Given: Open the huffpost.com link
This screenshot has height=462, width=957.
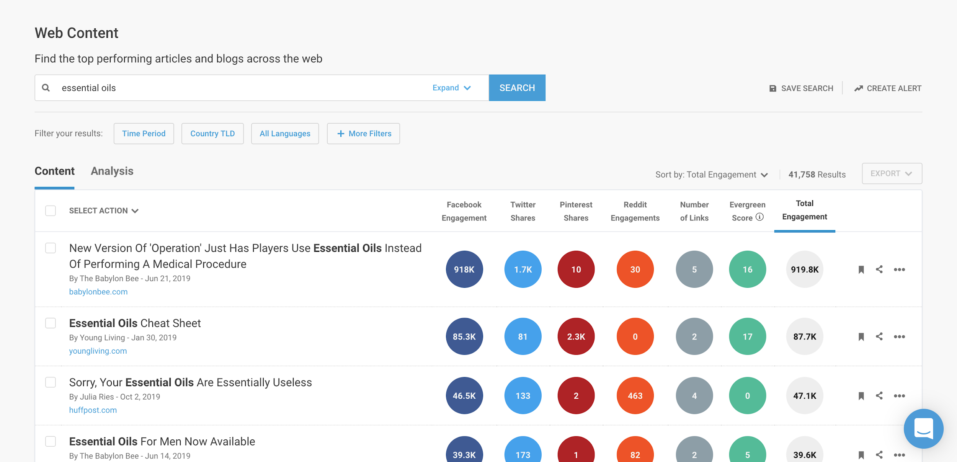Looking at the screenshot, I should [x=93, y=410].
